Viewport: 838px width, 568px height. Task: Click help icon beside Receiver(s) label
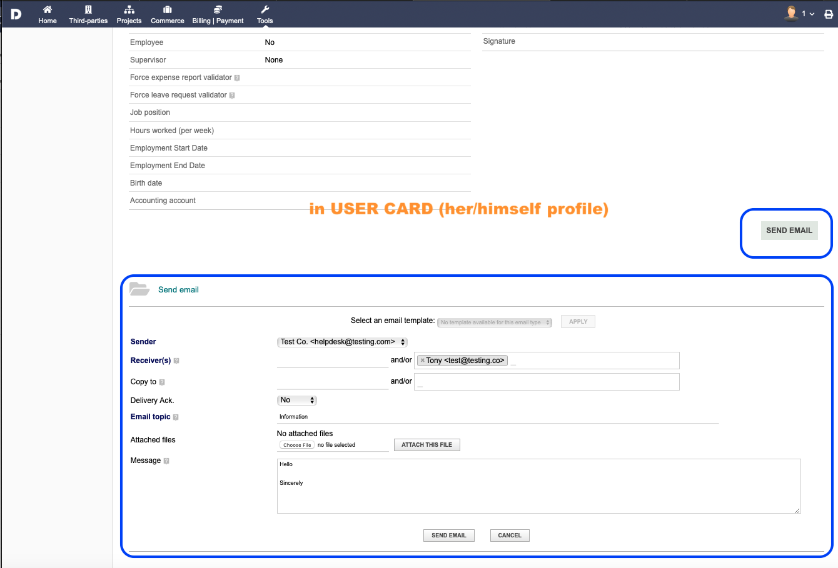click(x=176, y=361)
